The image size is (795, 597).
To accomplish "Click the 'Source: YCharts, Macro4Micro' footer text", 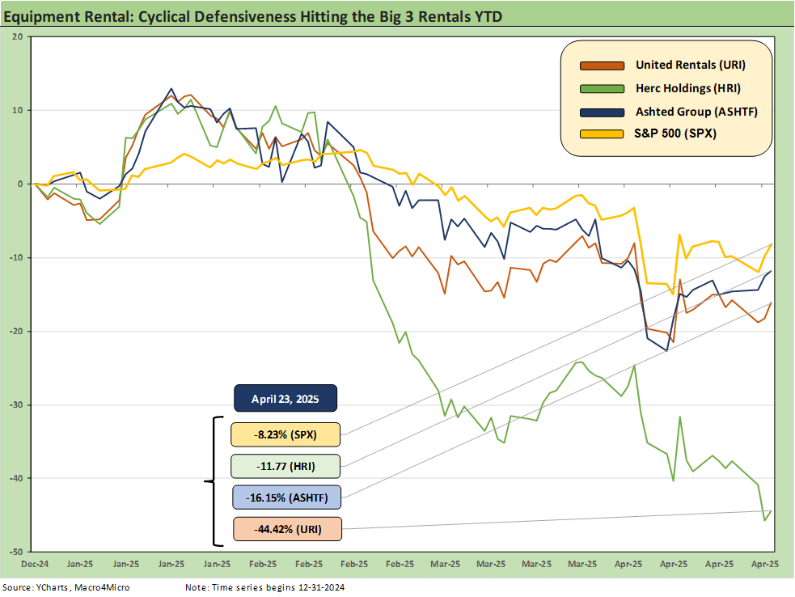I will 66,587.
